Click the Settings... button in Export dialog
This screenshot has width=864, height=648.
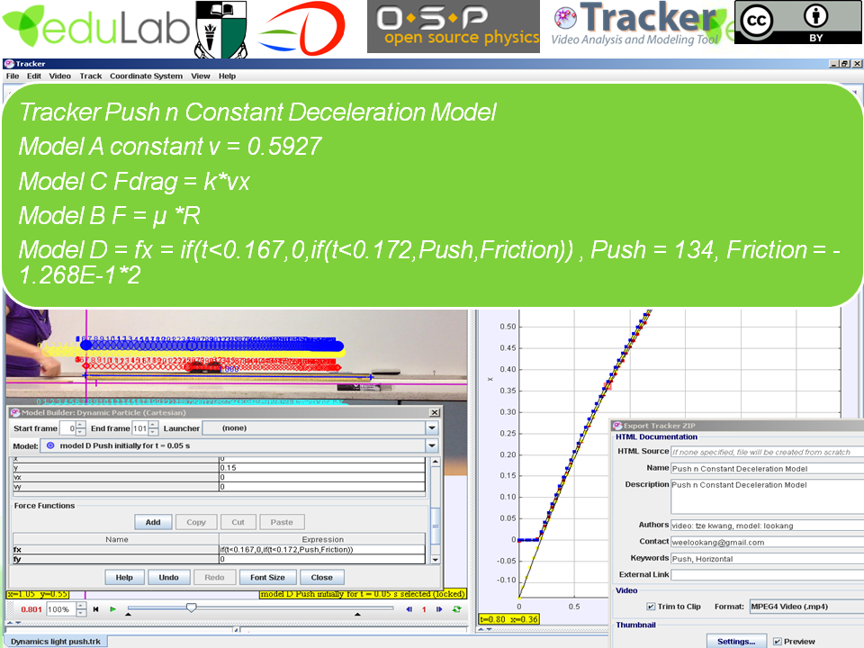pos(736,642)
